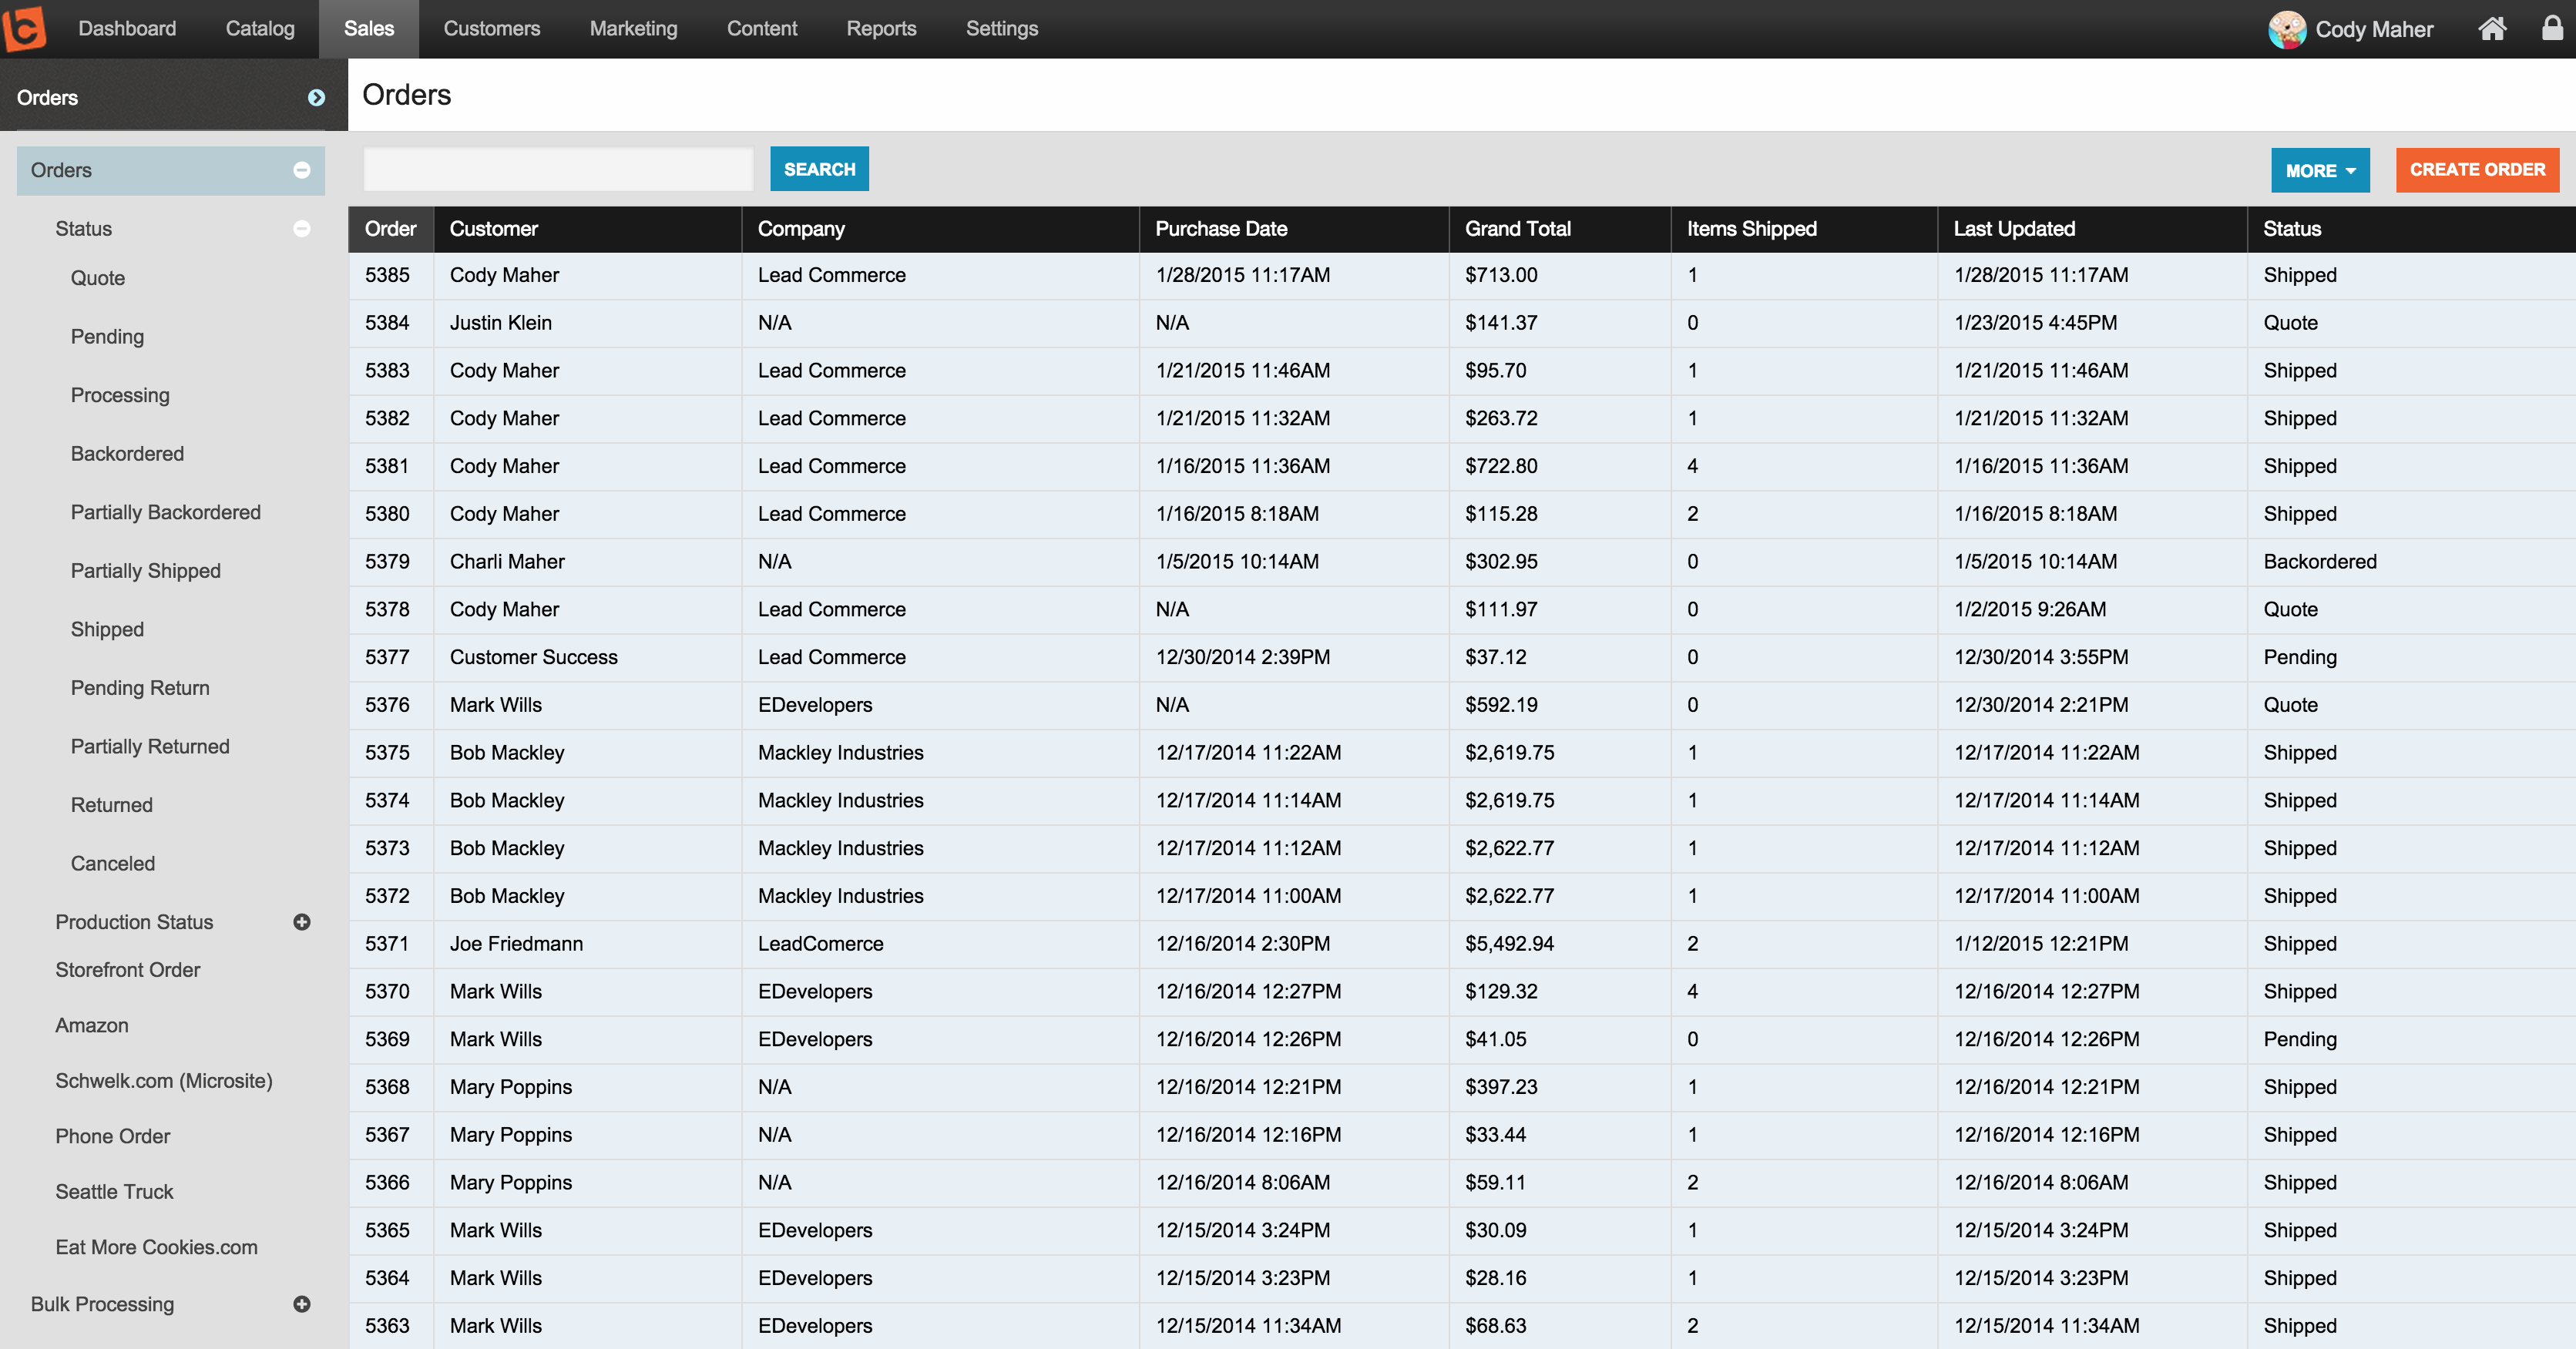
Task: Click the CREATE ORDER button
Action: pos(2477,170)
